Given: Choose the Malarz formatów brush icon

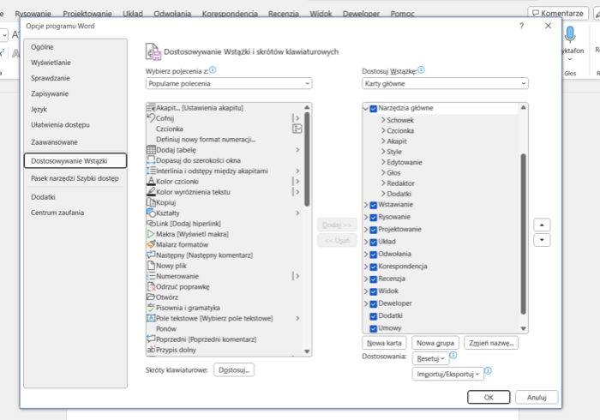Looking at the screenshot, I should 151,244.
